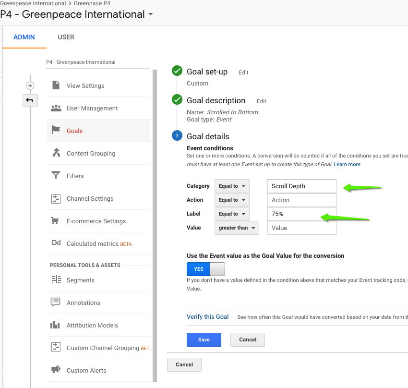
Task: Click the Custom Alerts megaphone icon
Action: 56,369
